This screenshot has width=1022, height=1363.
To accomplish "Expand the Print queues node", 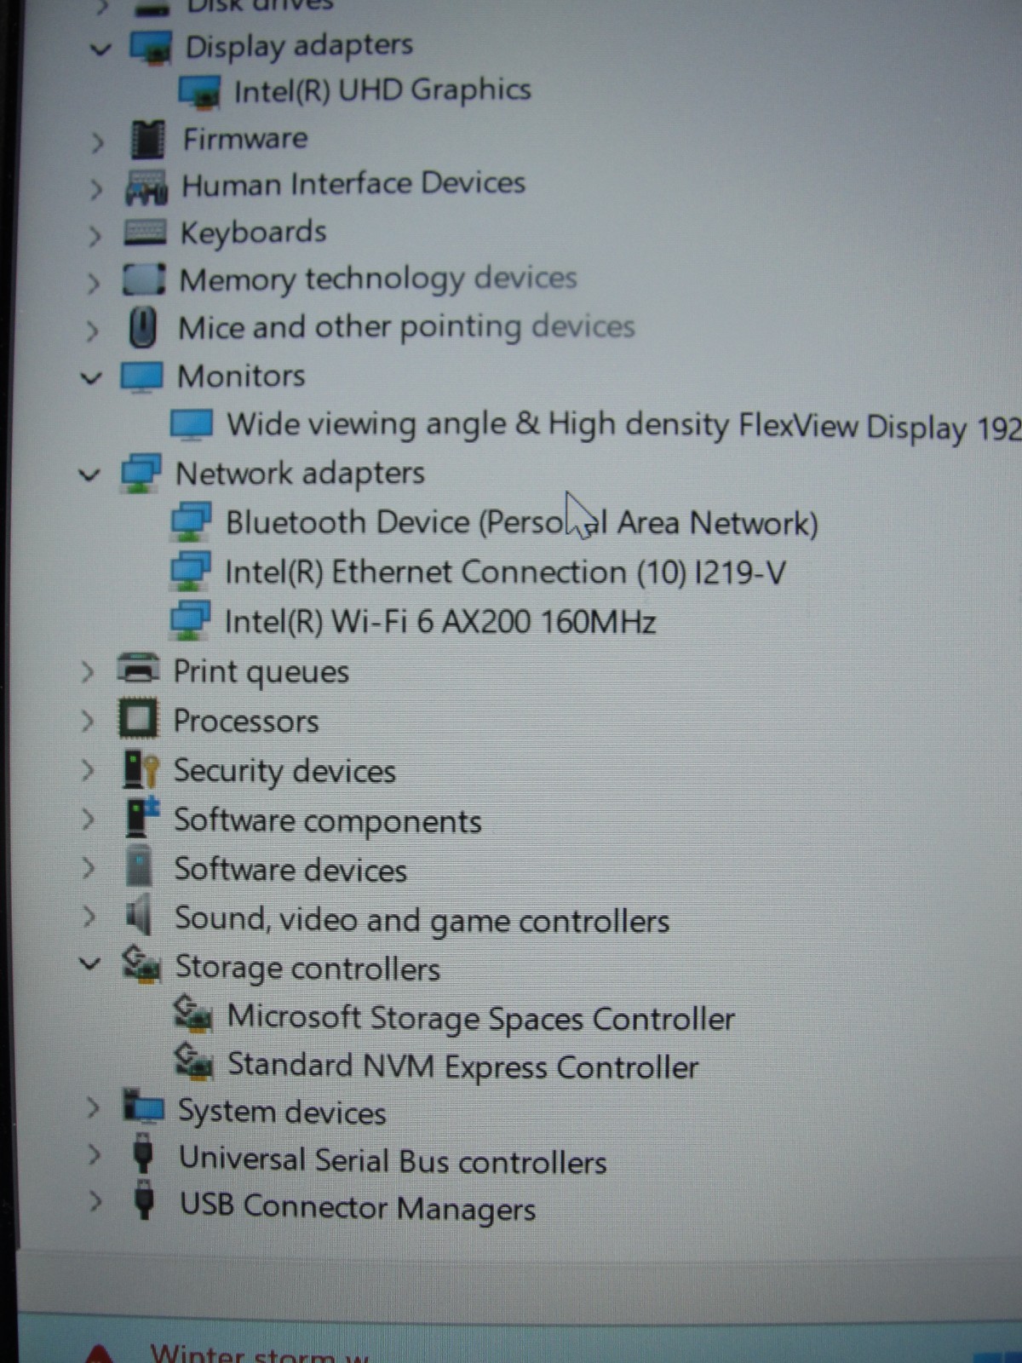I will pos(87,673).
